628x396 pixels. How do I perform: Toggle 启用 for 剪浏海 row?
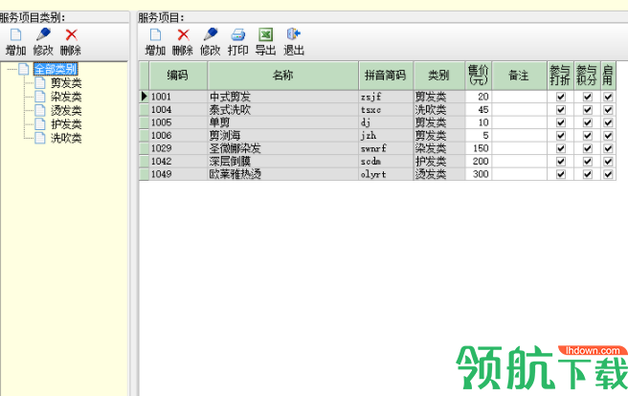tap(608, 136)
